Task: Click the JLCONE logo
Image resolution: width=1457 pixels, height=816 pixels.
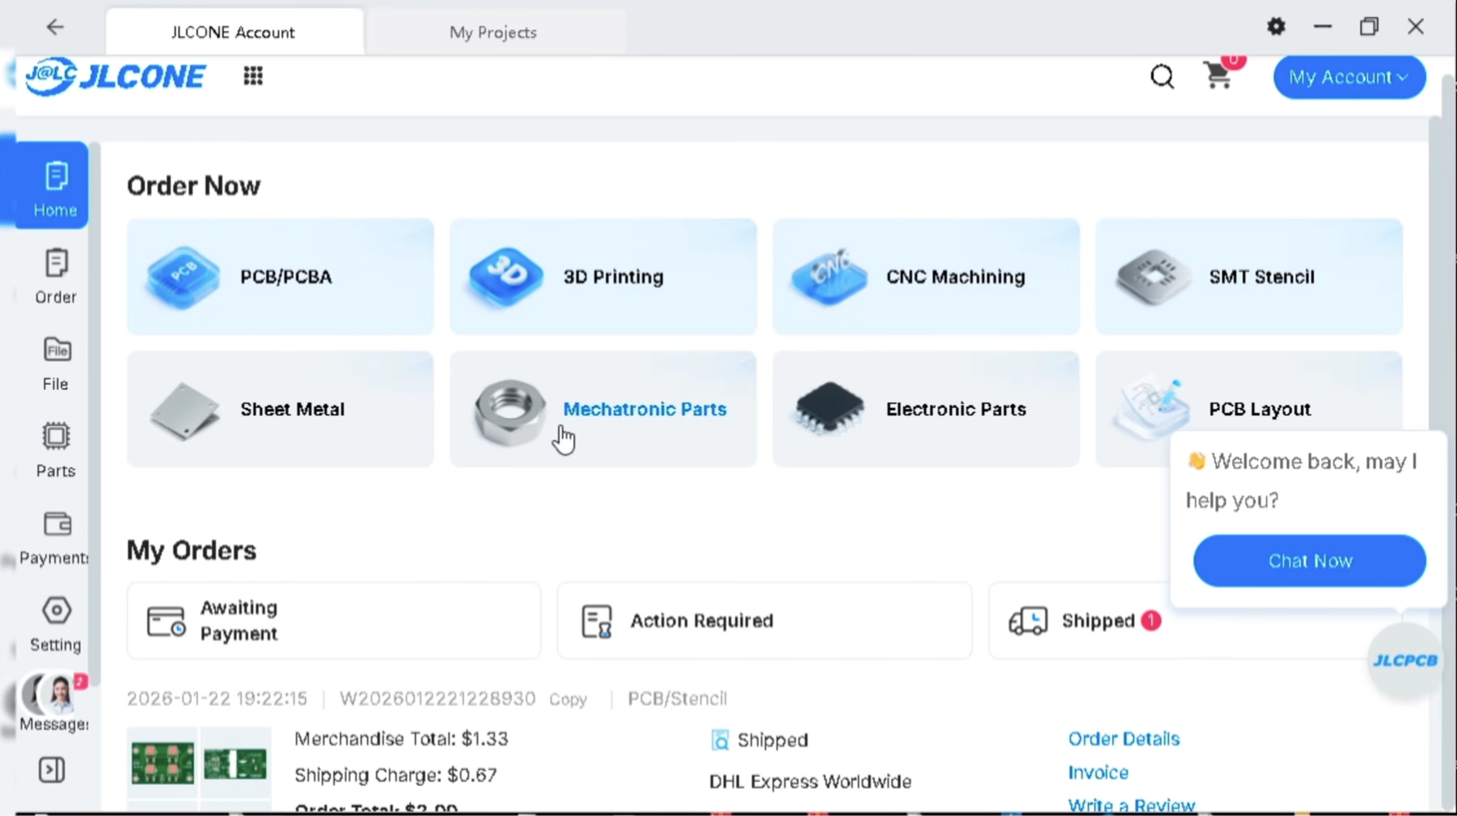Action: click(115, 76)
